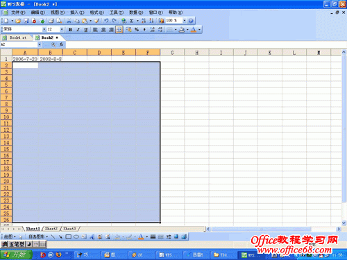Click the Windows Start button

16,254
